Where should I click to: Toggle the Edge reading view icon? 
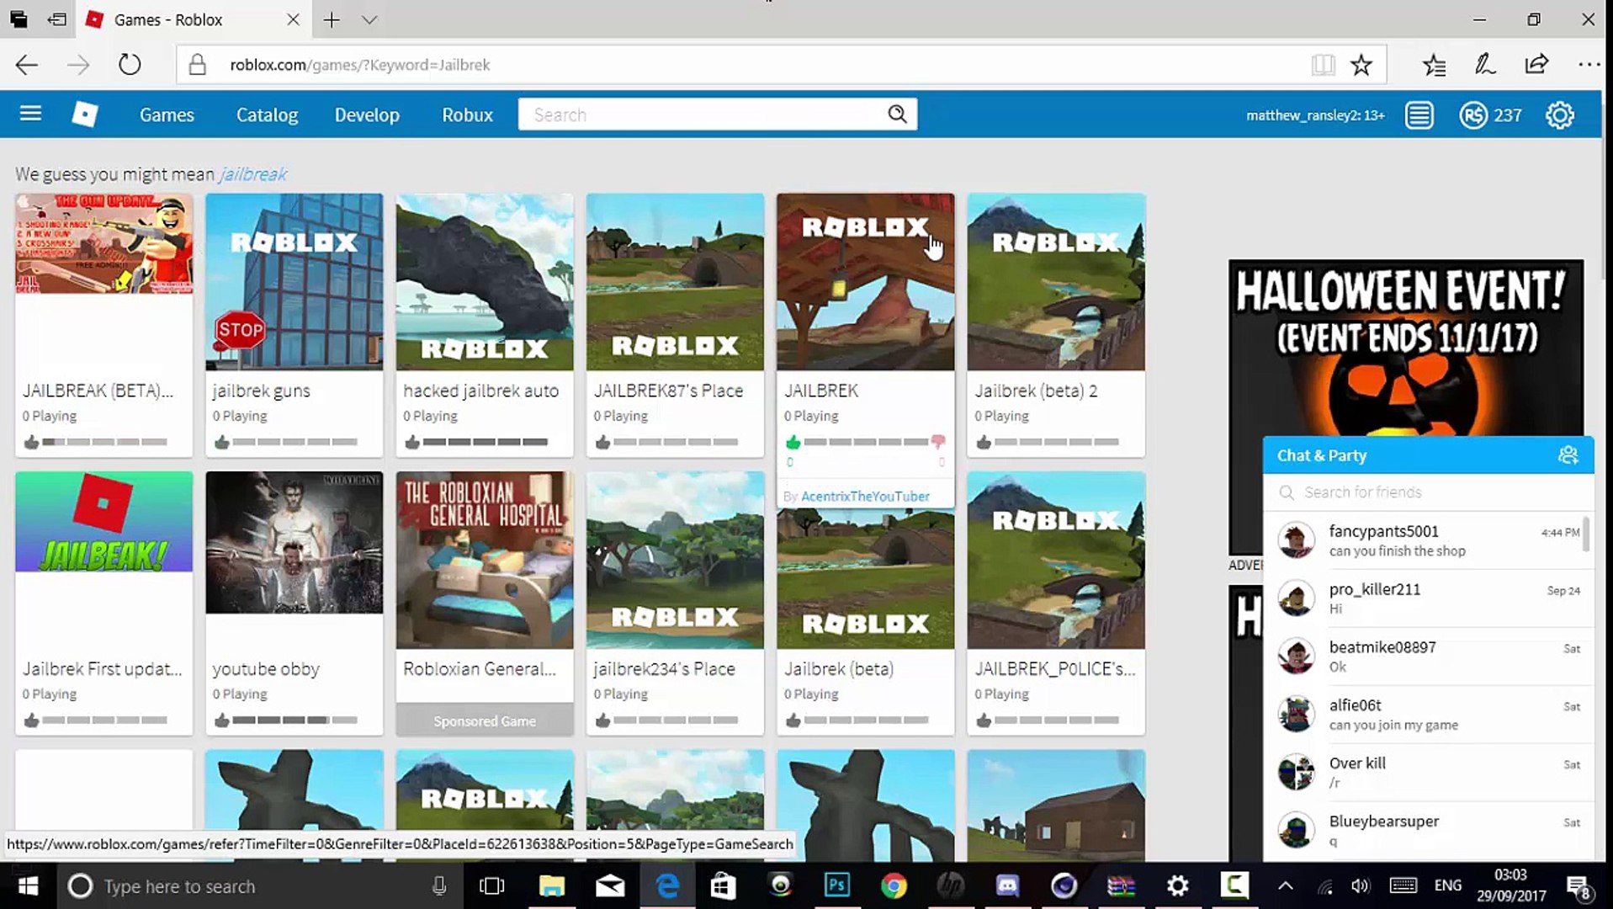pyautogui.click(x=1323, y=65)
